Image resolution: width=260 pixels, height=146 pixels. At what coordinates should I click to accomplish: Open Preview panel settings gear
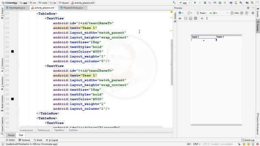(248, 8)
